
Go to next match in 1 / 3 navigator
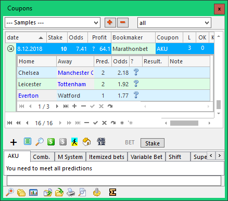click(57, 106)
